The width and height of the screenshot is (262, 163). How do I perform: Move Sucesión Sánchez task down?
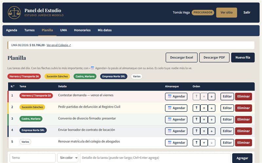[212, 108]
